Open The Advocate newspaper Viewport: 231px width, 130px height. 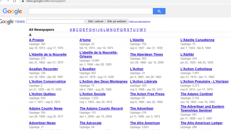[91, 123]
